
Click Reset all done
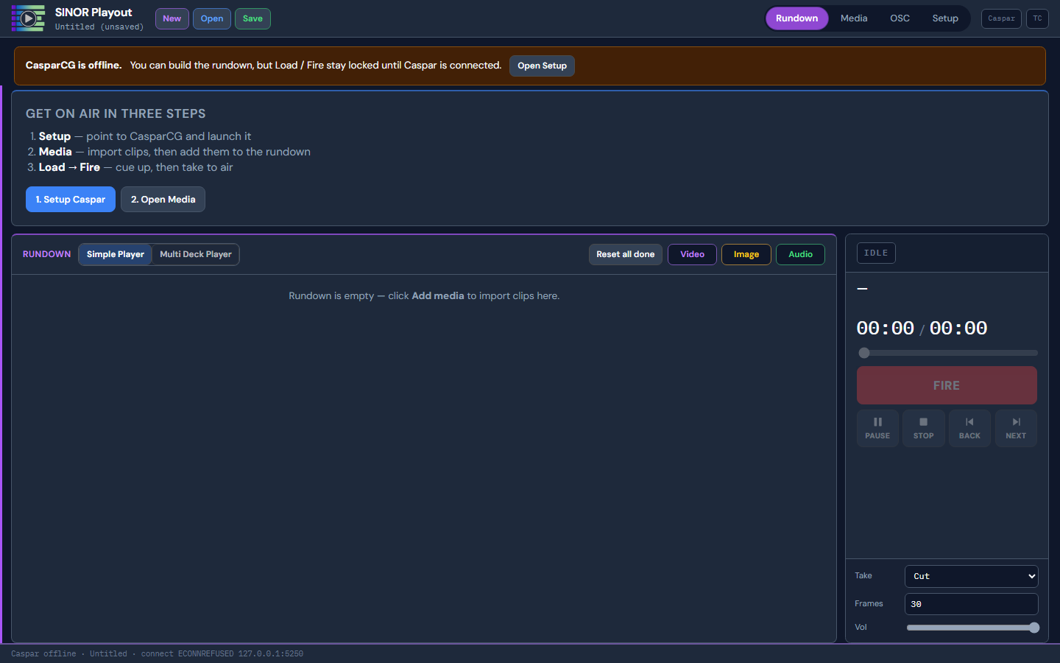[x=626, y=254]
